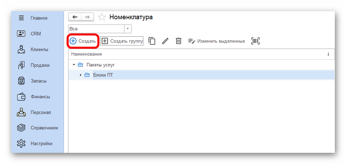
Task: Open the Финансы section
Action: (40, 97)
